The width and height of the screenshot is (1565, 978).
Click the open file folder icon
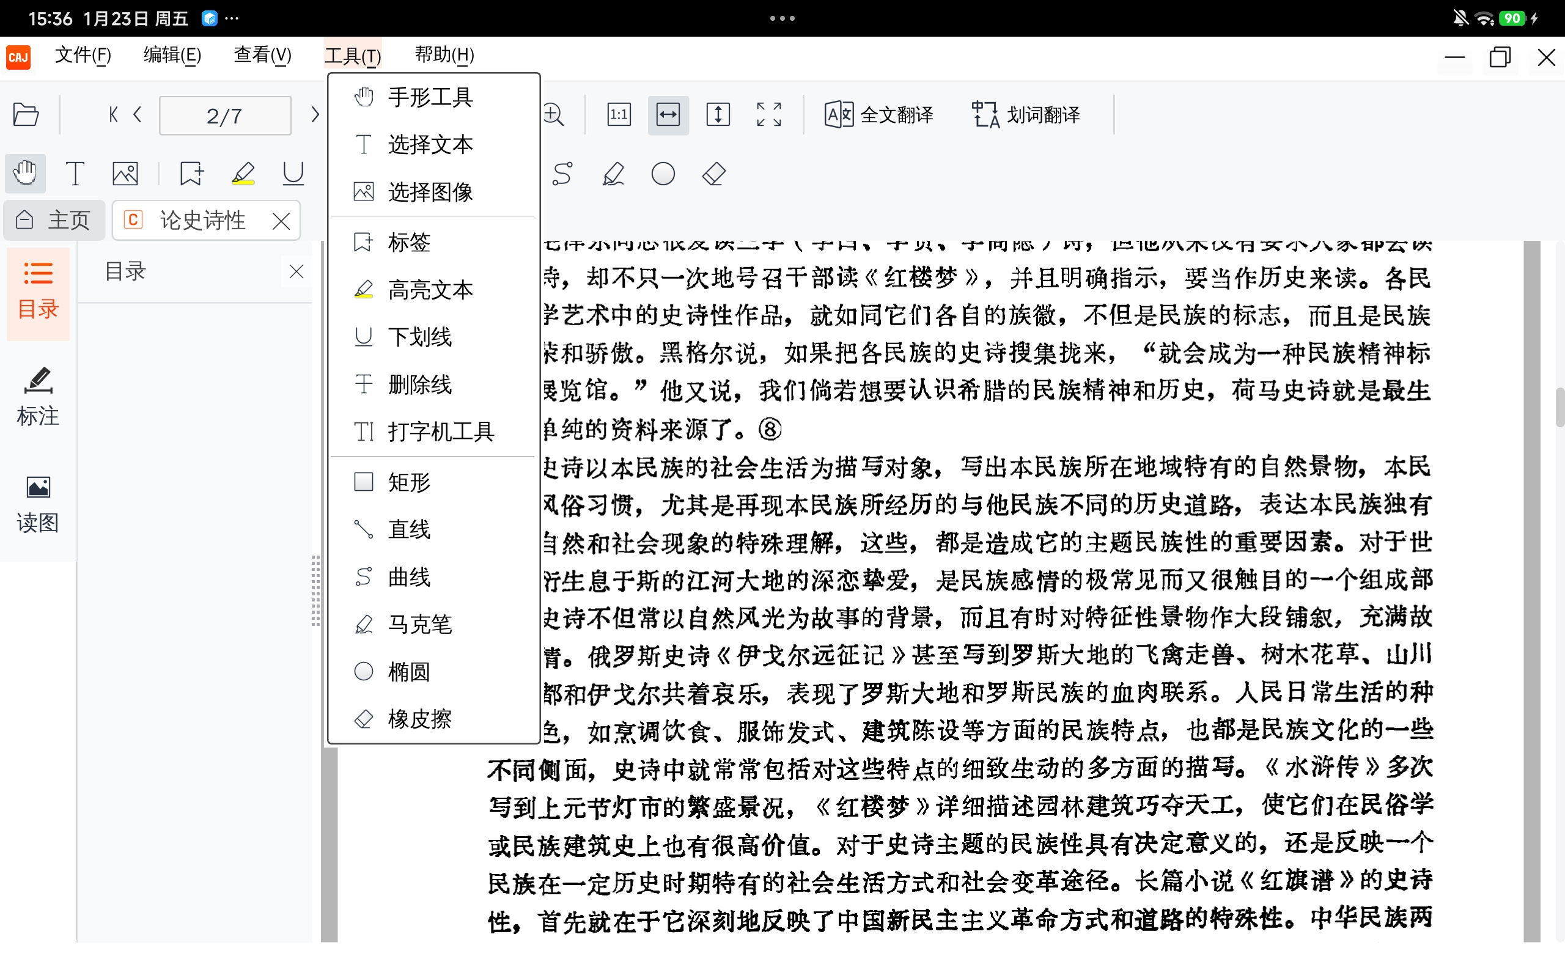(x=26, y=115)
